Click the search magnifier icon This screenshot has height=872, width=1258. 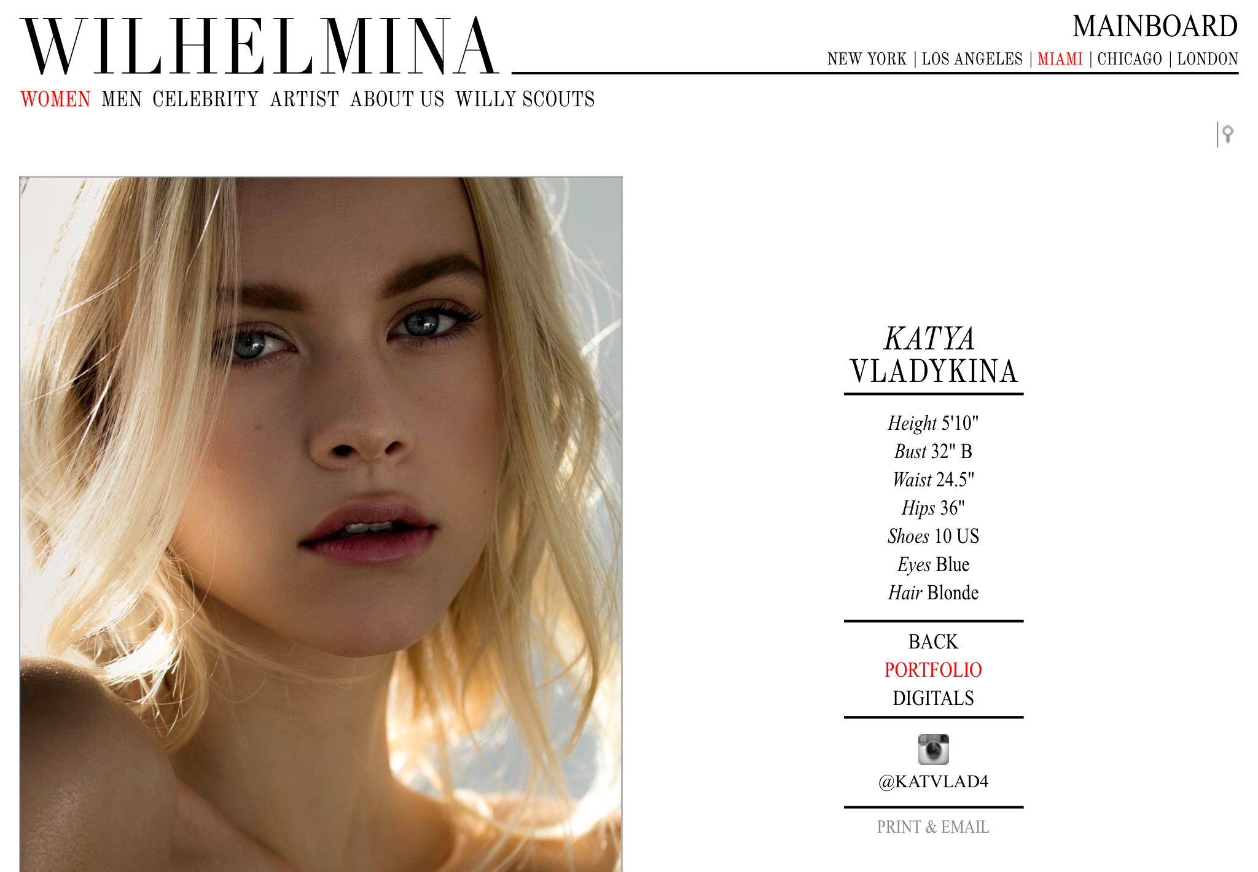(1227, 134)
